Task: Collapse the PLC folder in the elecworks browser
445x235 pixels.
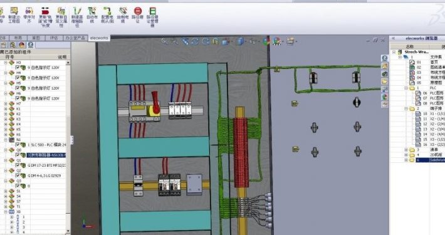Action: point(406,88)
